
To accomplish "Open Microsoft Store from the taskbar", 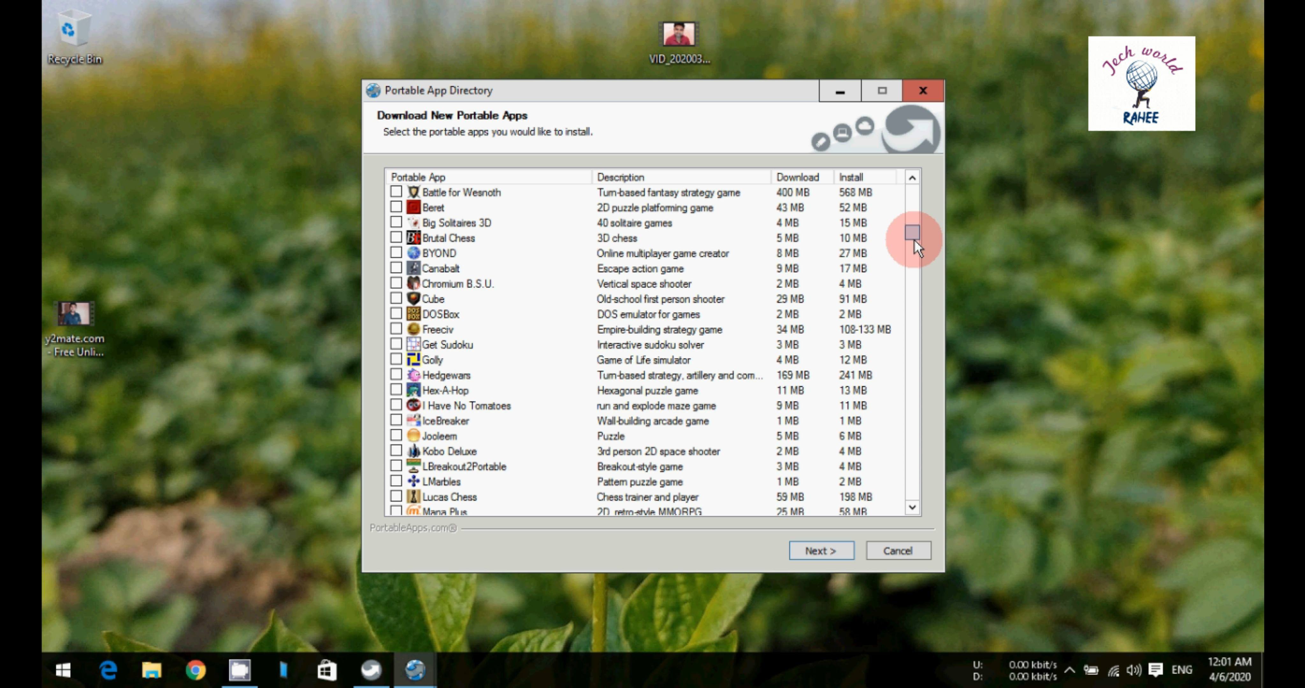I will coord(327,670).
